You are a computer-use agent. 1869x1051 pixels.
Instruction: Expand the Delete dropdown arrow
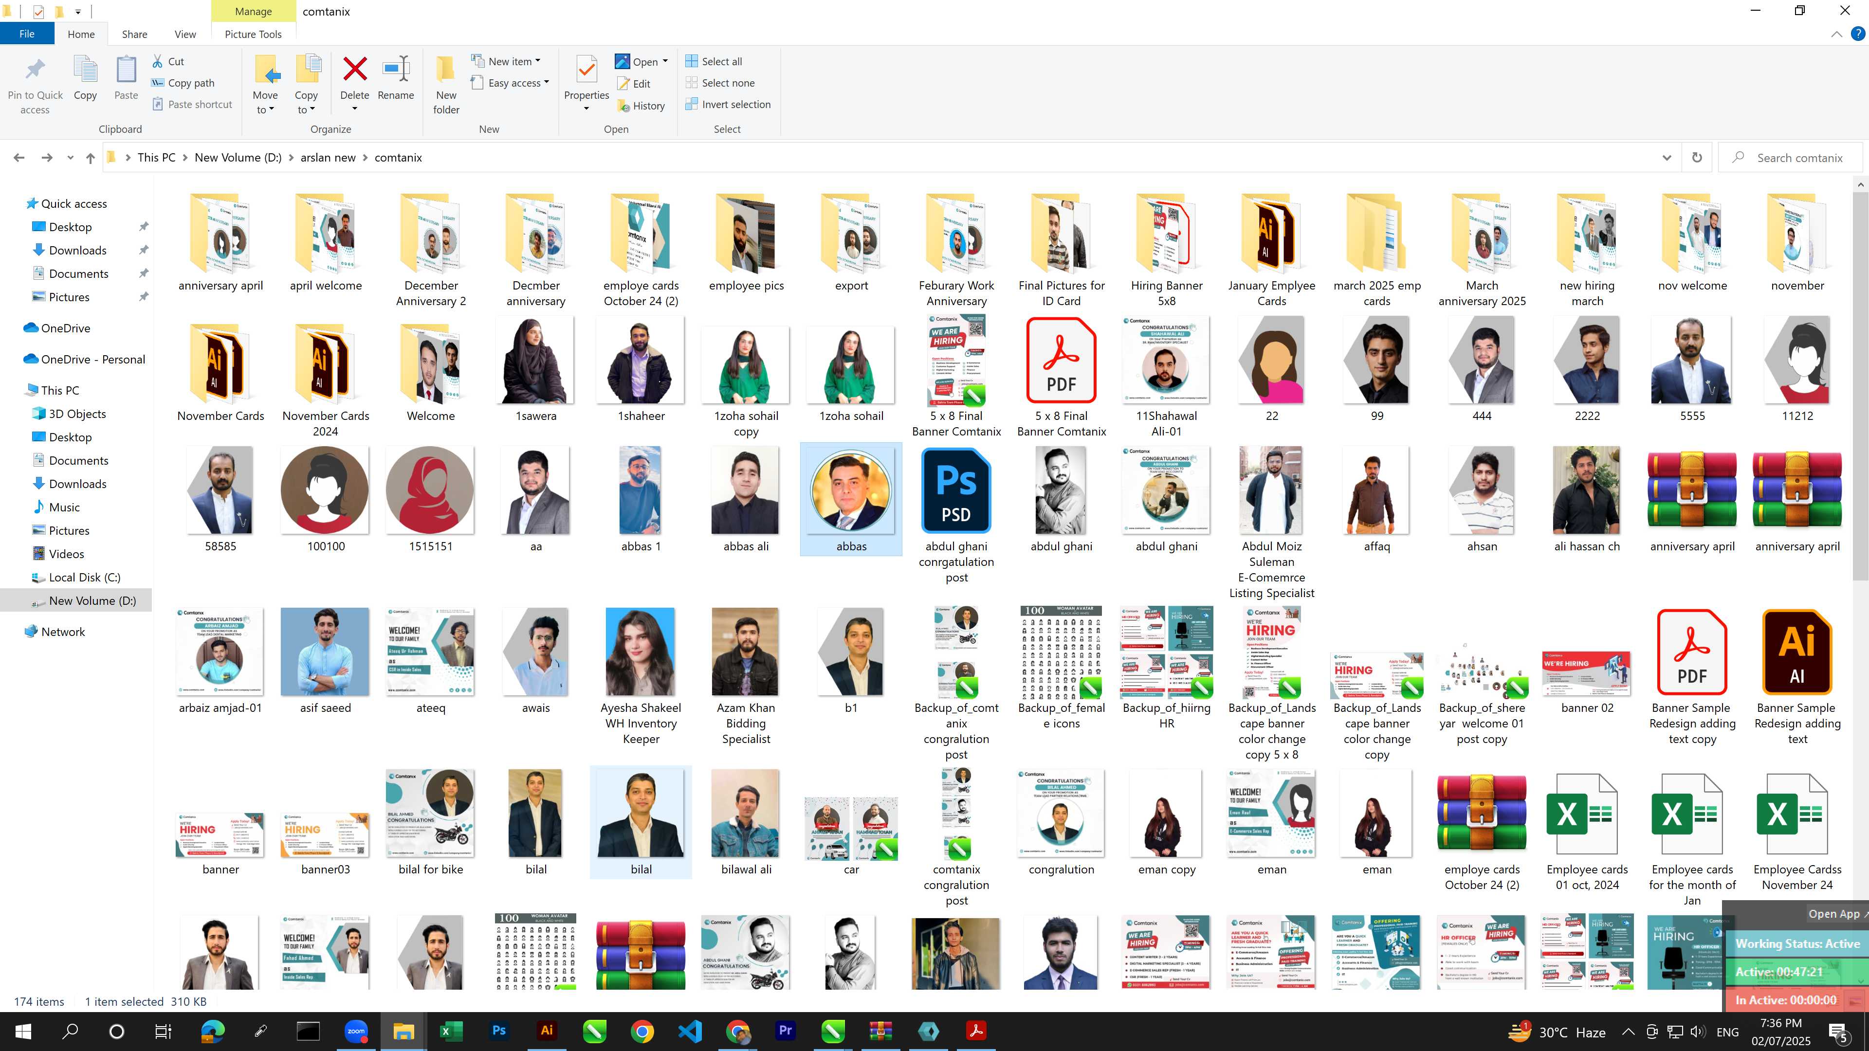(354, 109)
